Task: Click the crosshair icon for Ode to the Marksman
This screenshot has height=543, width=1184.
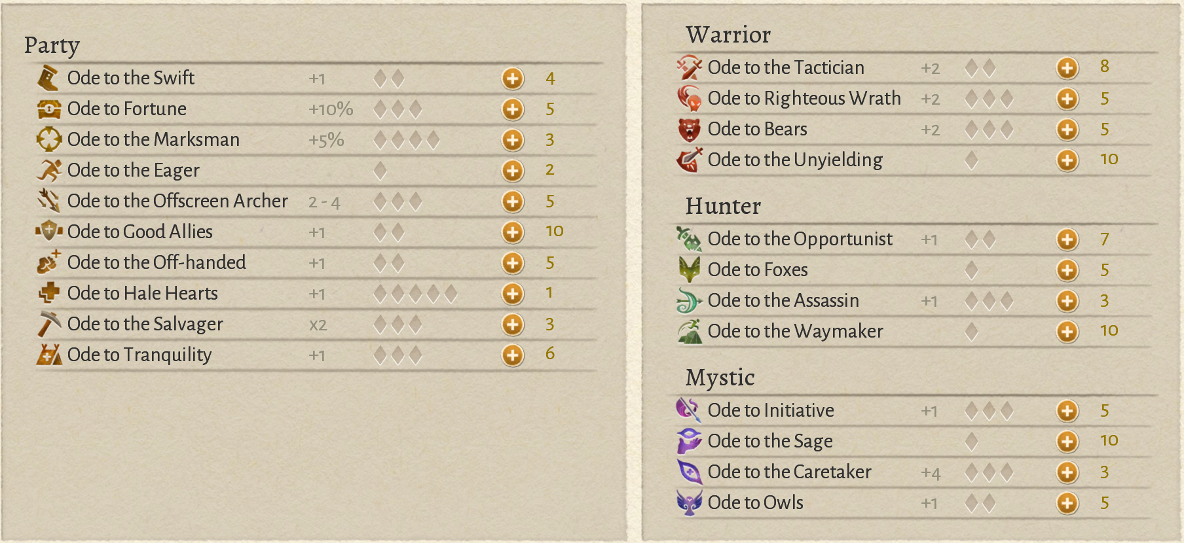Action: point(48,139)
